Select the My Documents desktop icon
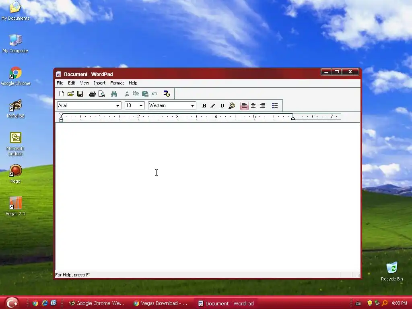Screen dimensions: 412x309 pyautogui.click(x=15, y=10)
